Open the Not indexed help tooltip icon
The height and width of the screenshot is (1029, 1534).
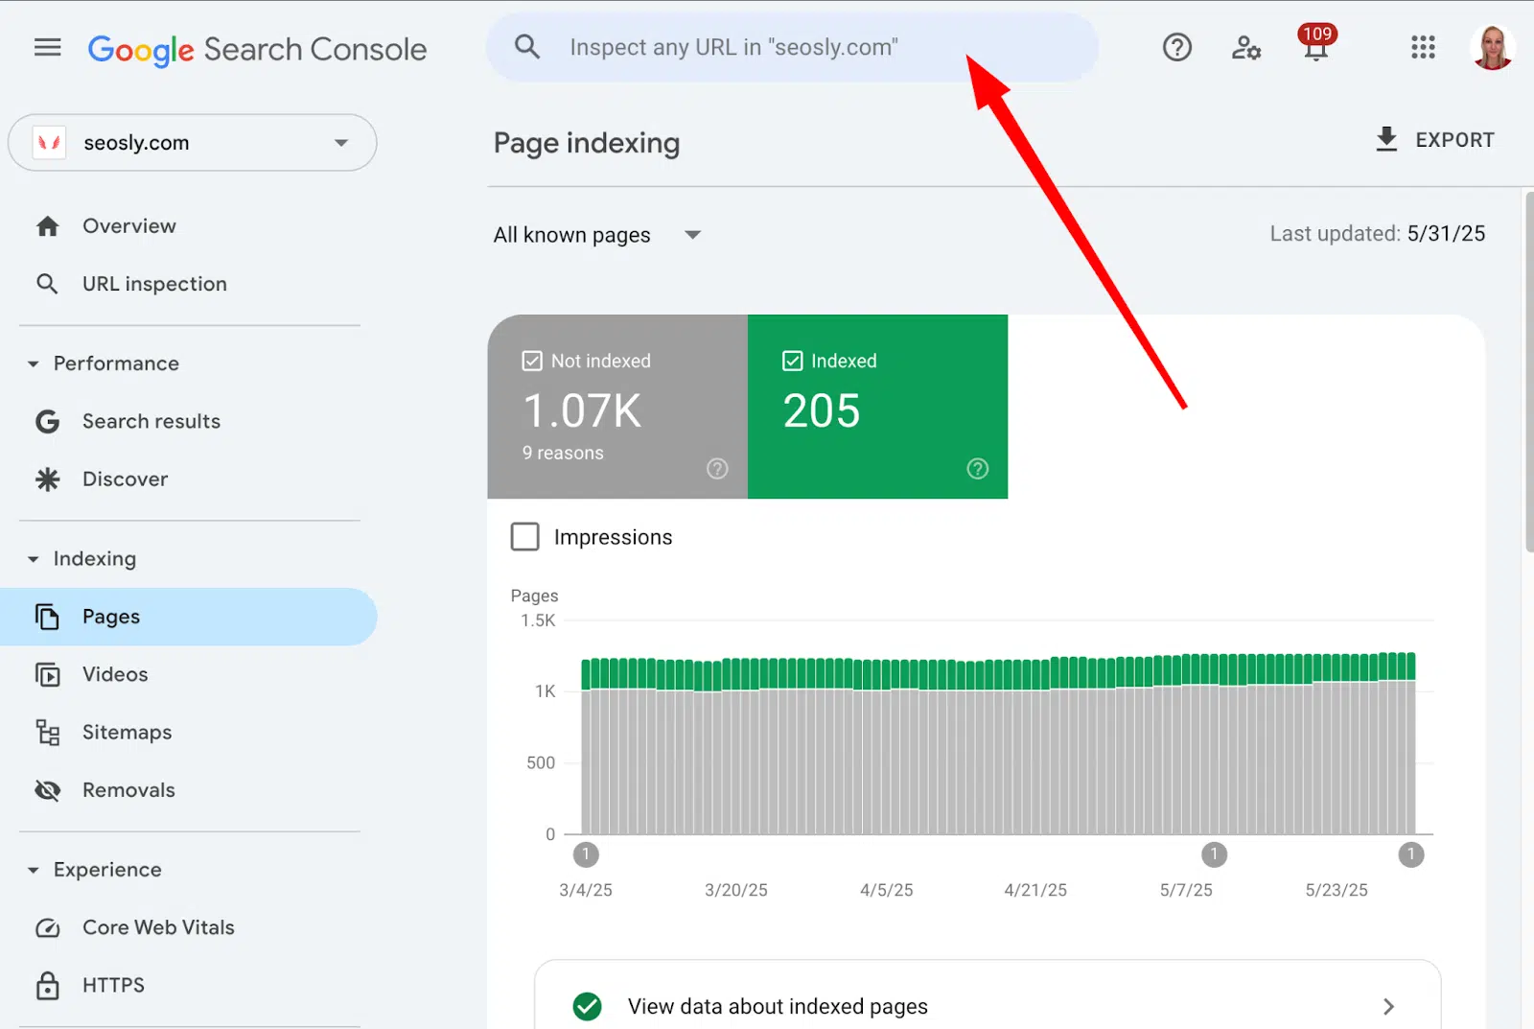pyautogui.click(x=717, y=469)
